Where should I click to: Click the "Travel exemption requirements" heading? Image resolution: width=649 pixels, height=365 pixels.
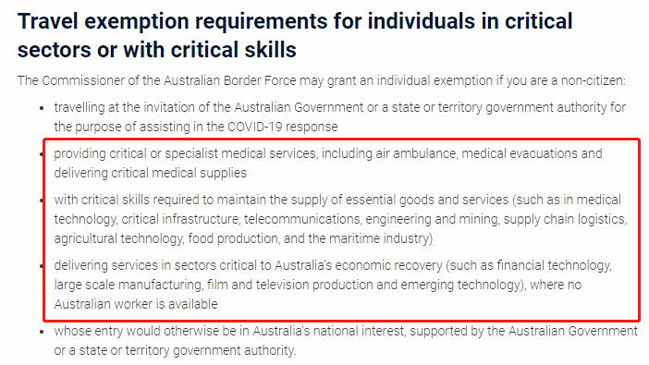173,22
